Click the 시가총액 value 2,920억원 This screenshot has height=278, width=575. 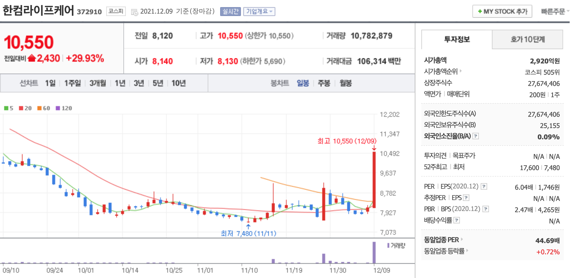click(x=545, y=61)
